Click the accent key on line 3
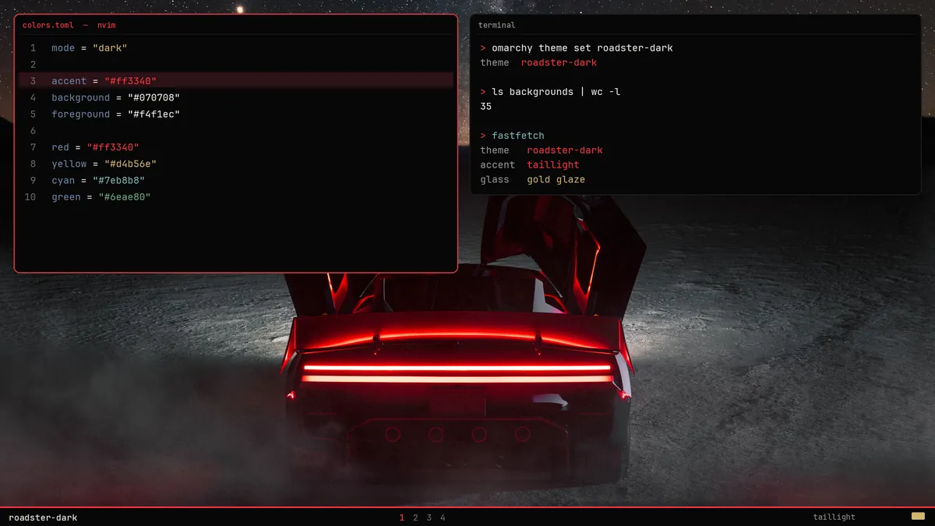This screenshot has height=526, width=935. (69, 81)
